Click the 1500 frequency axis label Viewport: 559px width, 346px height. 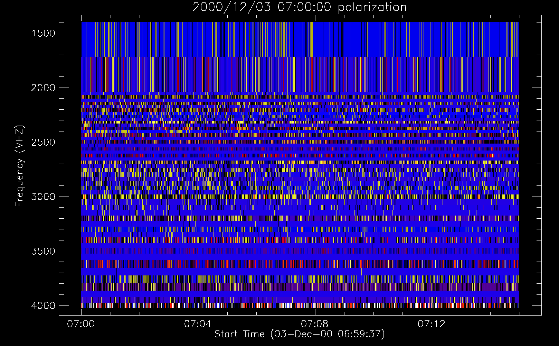(43, 33)
